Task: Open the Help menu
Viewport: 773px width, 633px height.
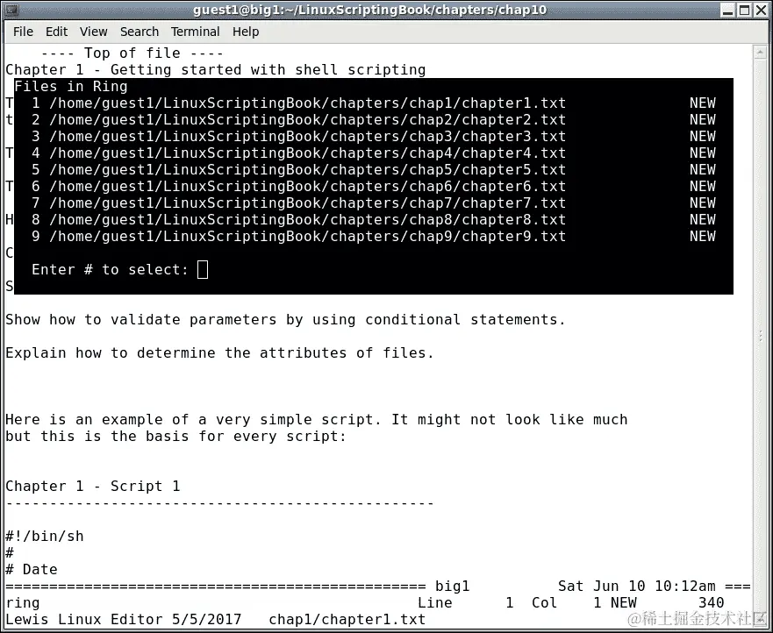Action: tap(246, 32)
